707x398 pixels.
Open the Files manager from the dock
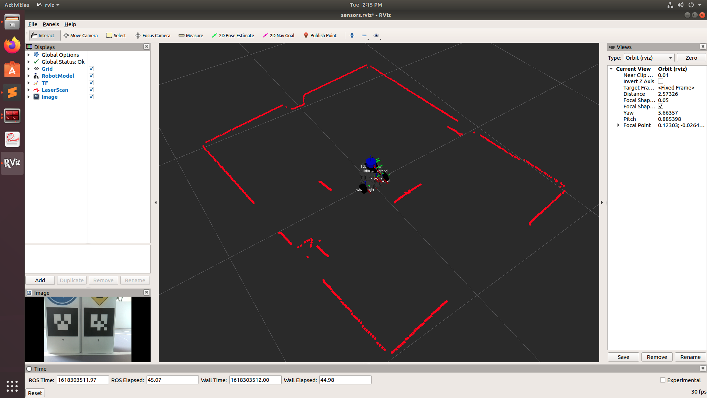[12, 22]
